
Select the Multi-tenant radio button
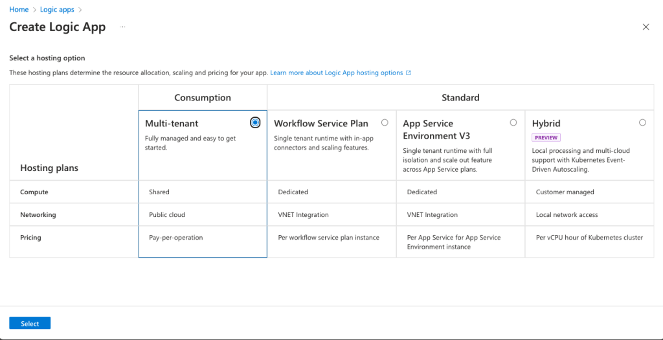click(x=256, y=122)
